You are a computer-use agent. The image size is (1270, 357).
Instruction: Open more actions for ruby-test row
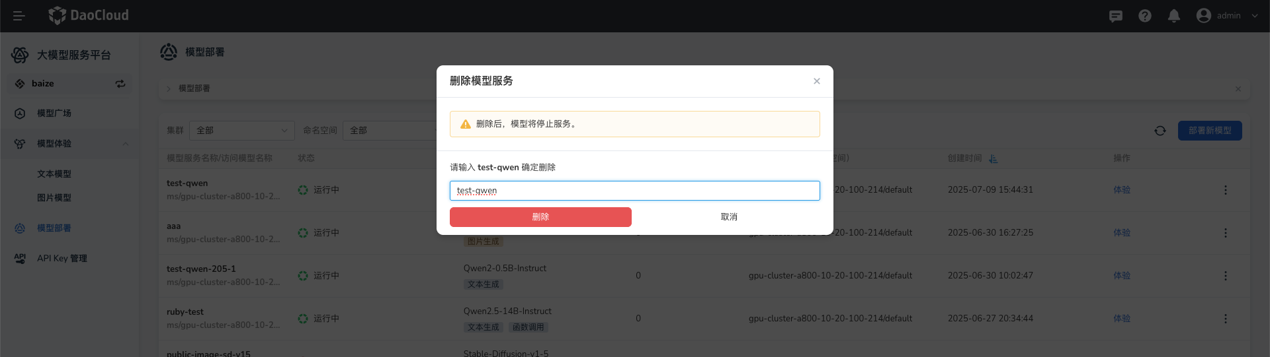1225,319
